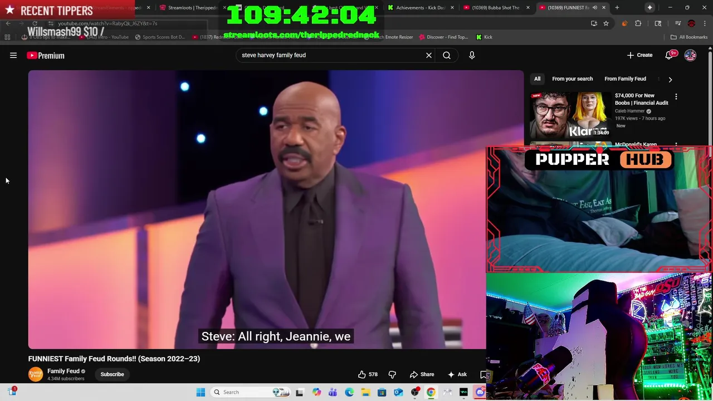Open Microsoft Edge from taskbar
This screenshot has height=401, width=713.
point(349,392)
